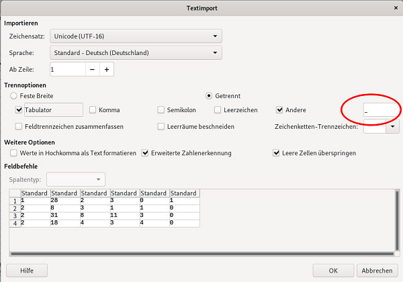Enable the Komma separator checkbox
The width and height of the screenshot is (403, 282).
(93, 109)
